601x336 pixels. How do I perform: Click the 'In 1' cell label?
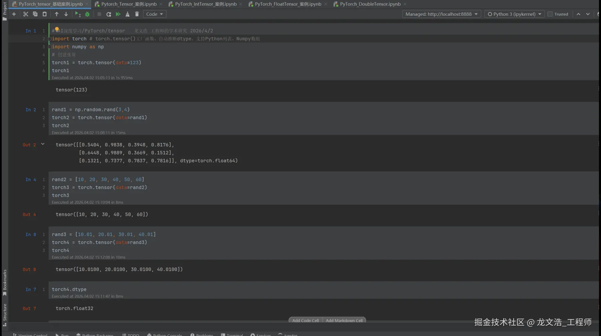pos(31,31)
